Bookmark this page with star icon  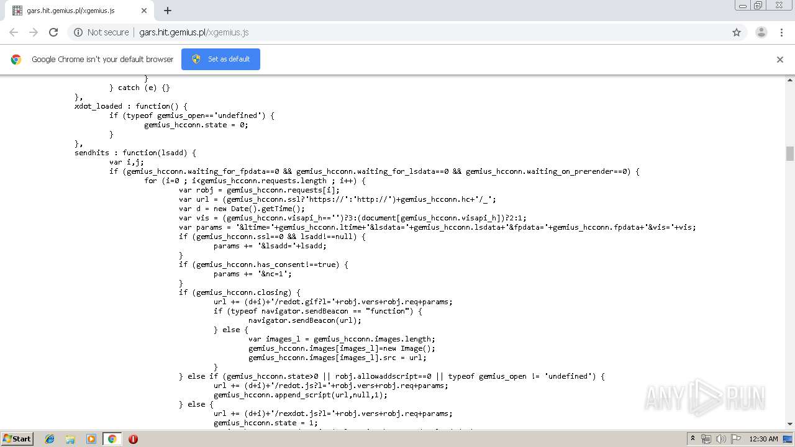pos(737,32)
